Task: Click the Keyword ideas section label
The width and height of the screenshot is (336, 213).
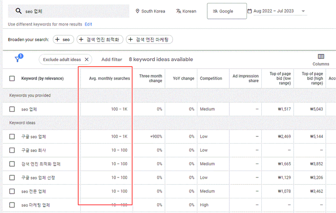Action: pyautogui.click(x=22, y=123)
